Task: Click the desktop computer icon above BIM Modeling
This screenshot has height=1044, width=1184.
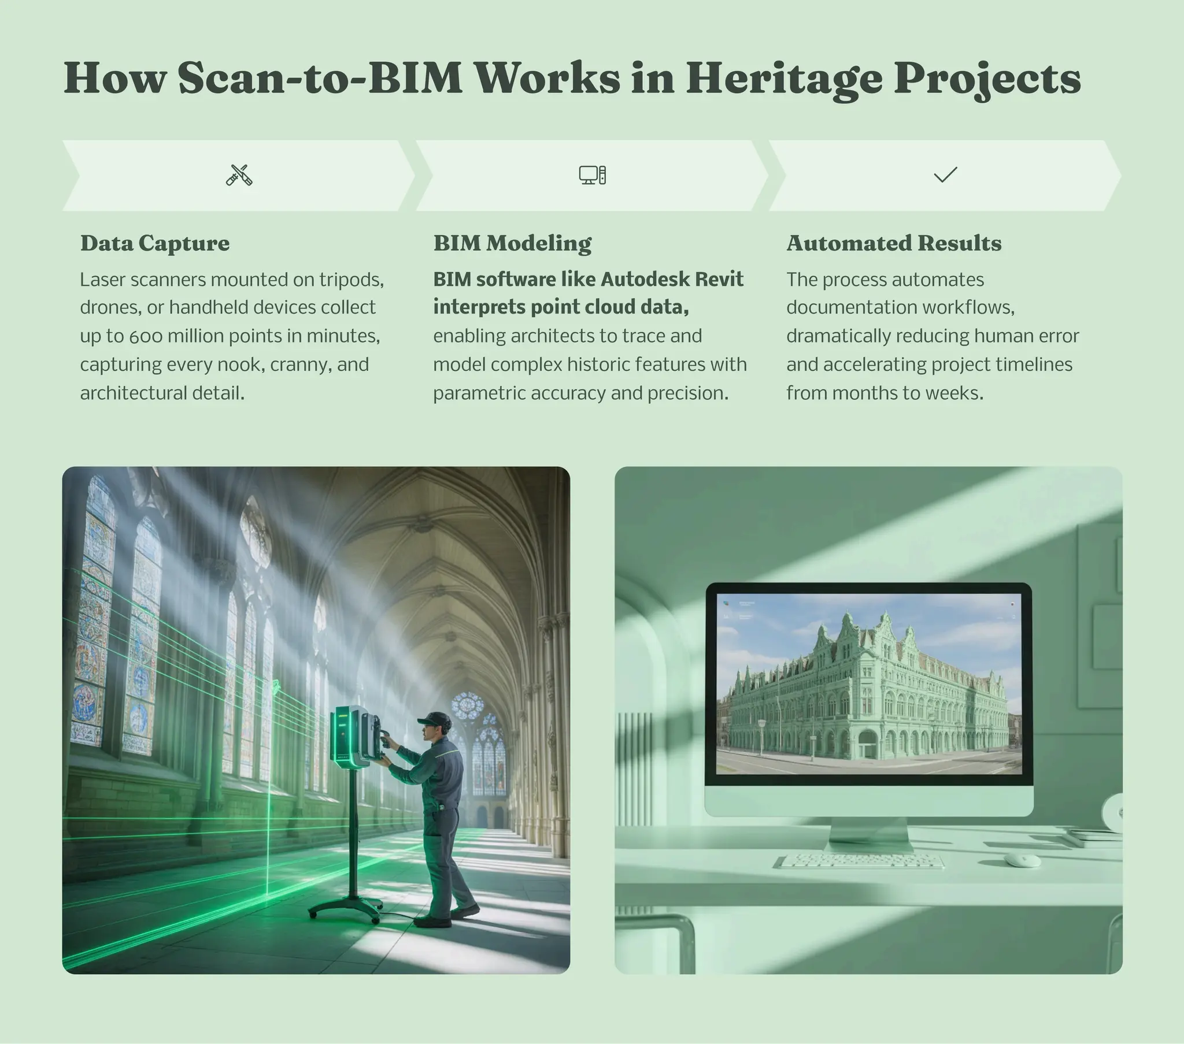Action: point(592,175)
